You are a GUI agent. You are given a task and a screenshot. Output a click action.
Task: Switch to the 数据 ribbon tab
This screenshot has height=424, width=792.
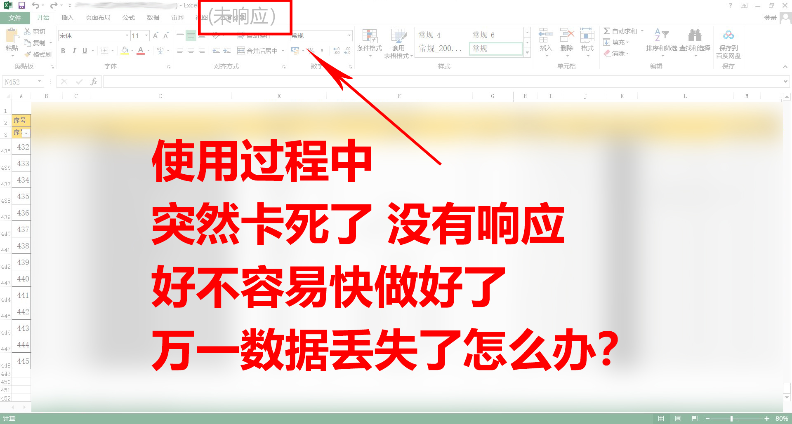(x=152, y=17)
